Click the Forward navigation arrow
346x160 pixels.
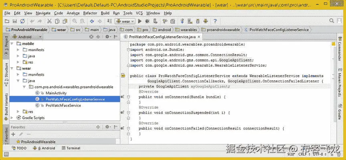coord(100,21)
